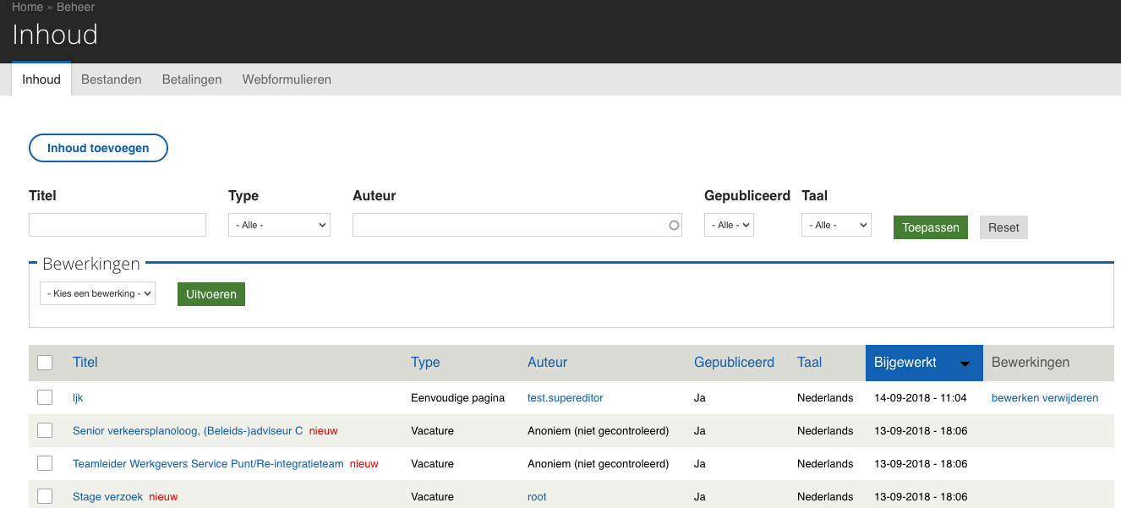
Task: Click the autocomplete circle in Auteur field
Action: (674, 226)
